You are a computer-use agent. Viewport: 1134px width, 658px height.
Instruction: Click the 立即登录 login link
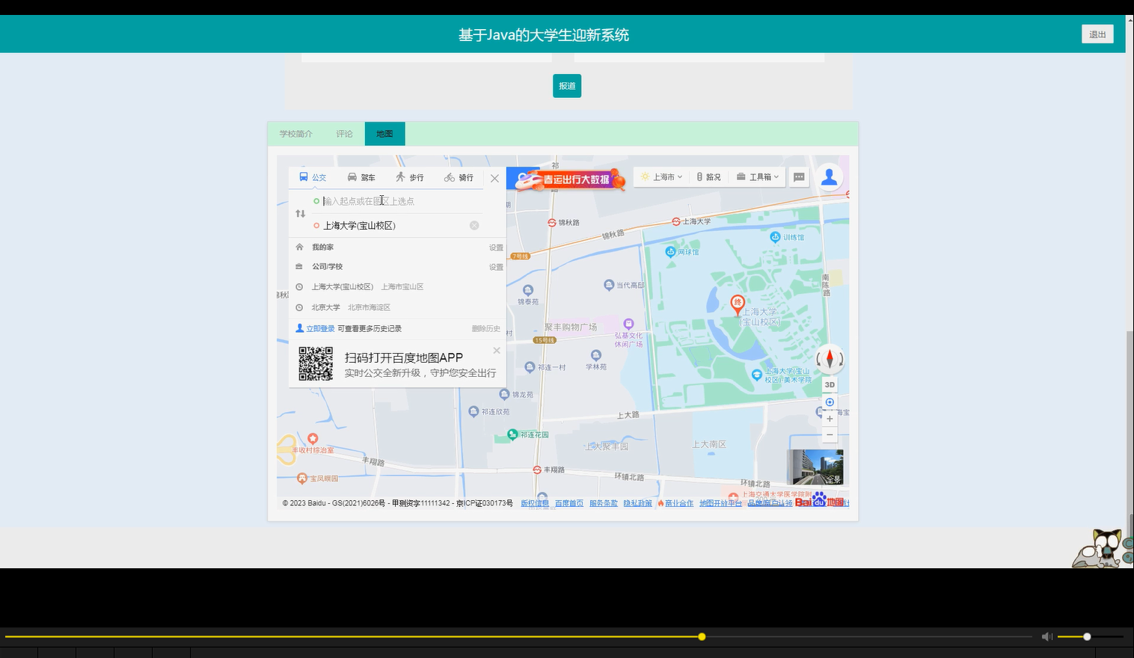click(x=321, y=328)
